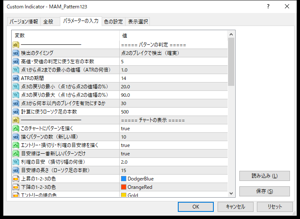Click the 値 column header
This screenshot has width=300, height=219.
point(174,36)
